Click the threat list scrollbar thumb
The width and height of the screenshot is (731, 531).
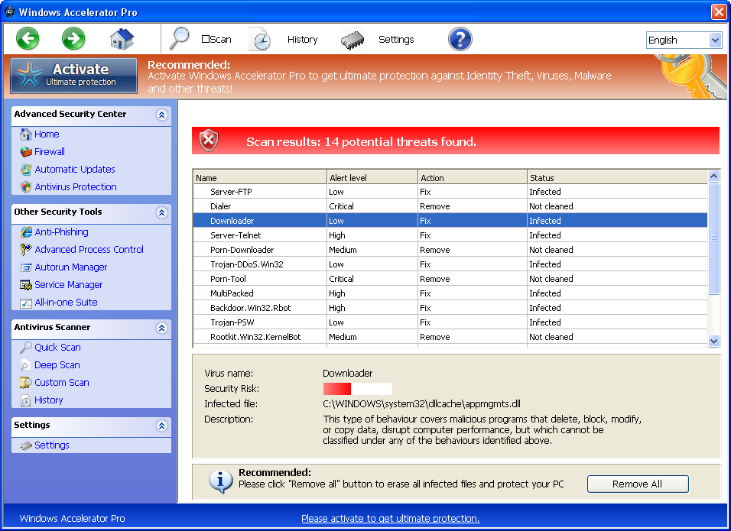coord(713,238)
